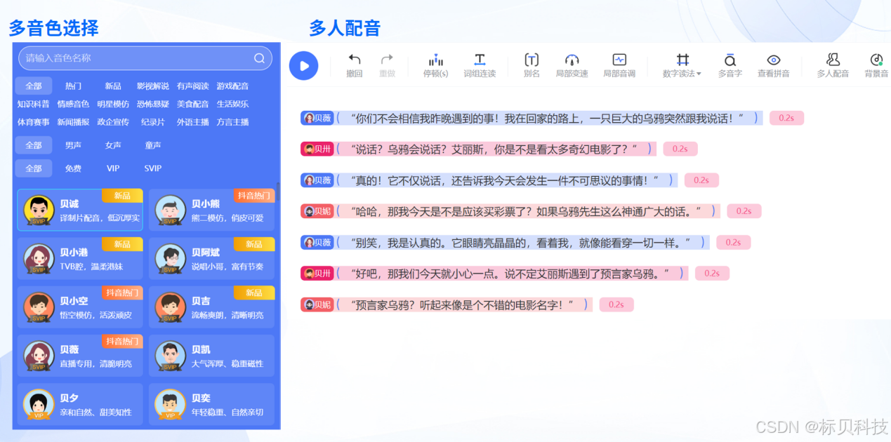The height and width of the screenshot is (442, 891).
Task: Select 全部 in the price filter row
Action: tap(34, 168)
